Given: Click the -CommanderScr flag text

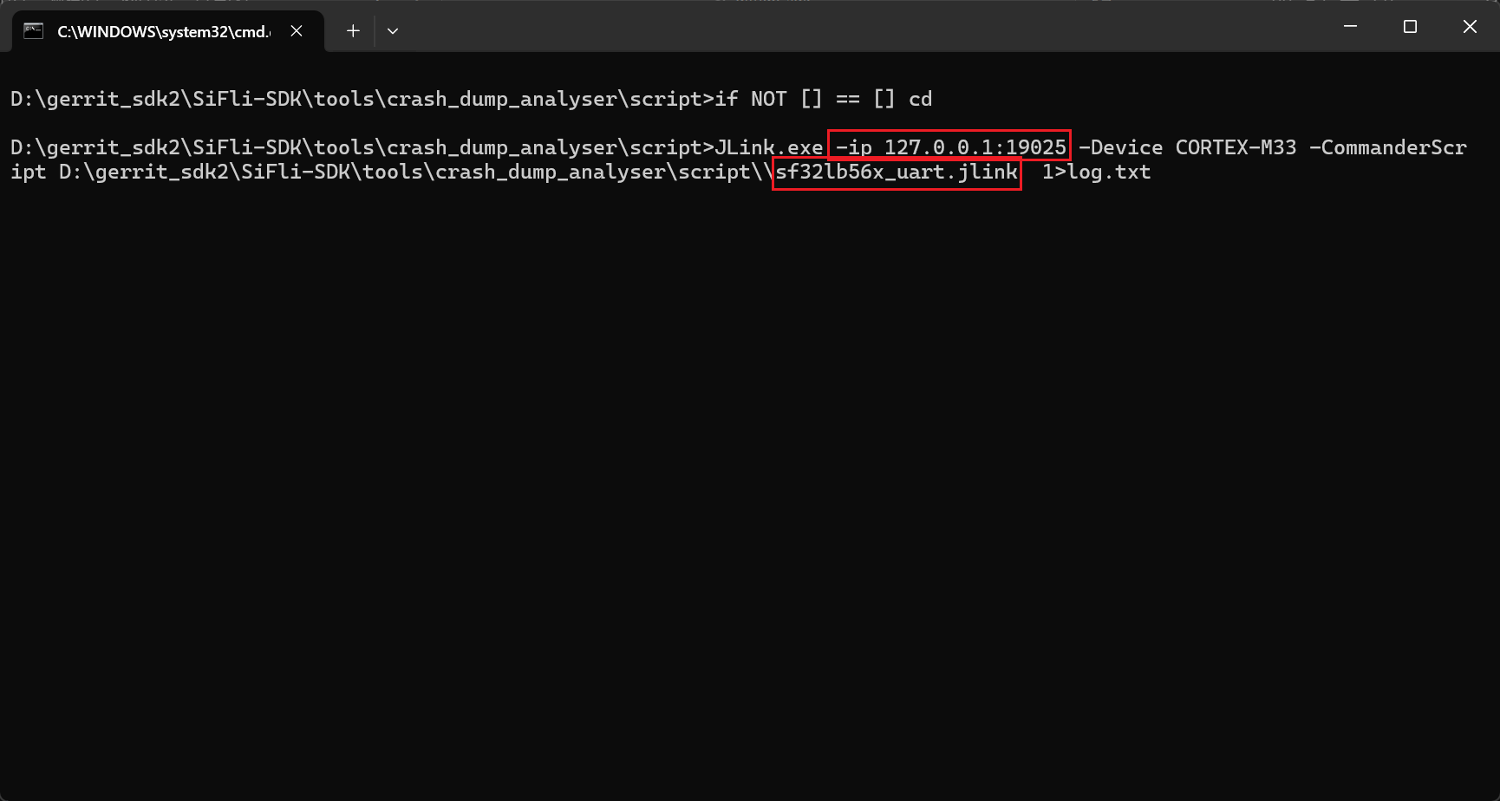Looking at the screenshot, I should 1387,147.
